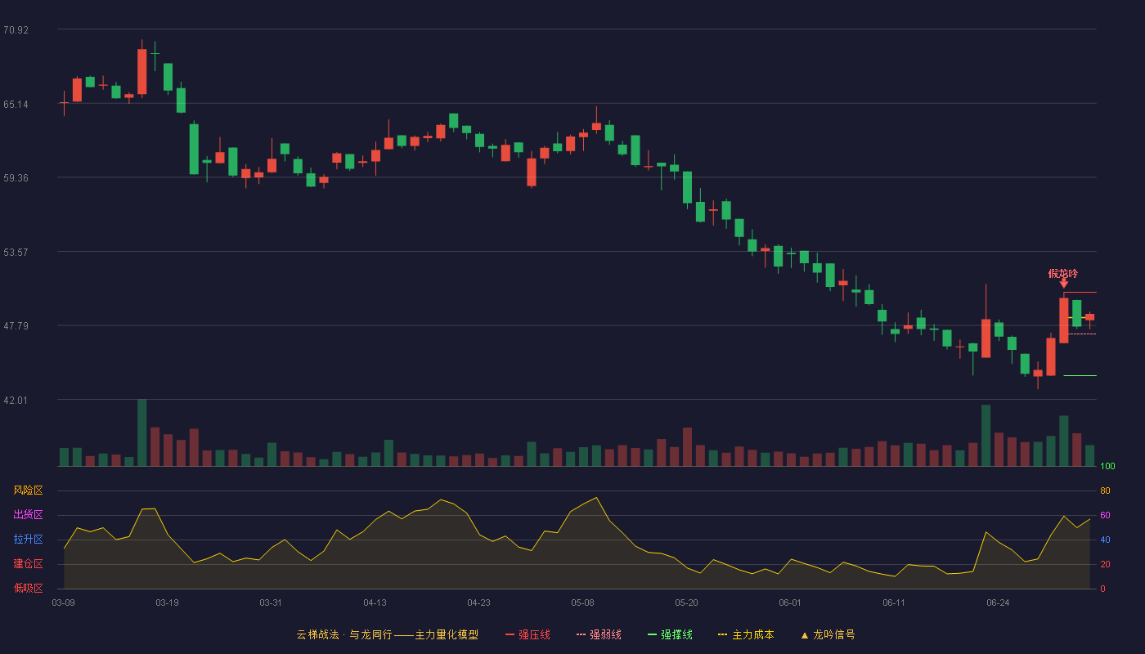Click the 42.01 price axis label
This screenshot has width=1145, height=654.
(16, 401)
